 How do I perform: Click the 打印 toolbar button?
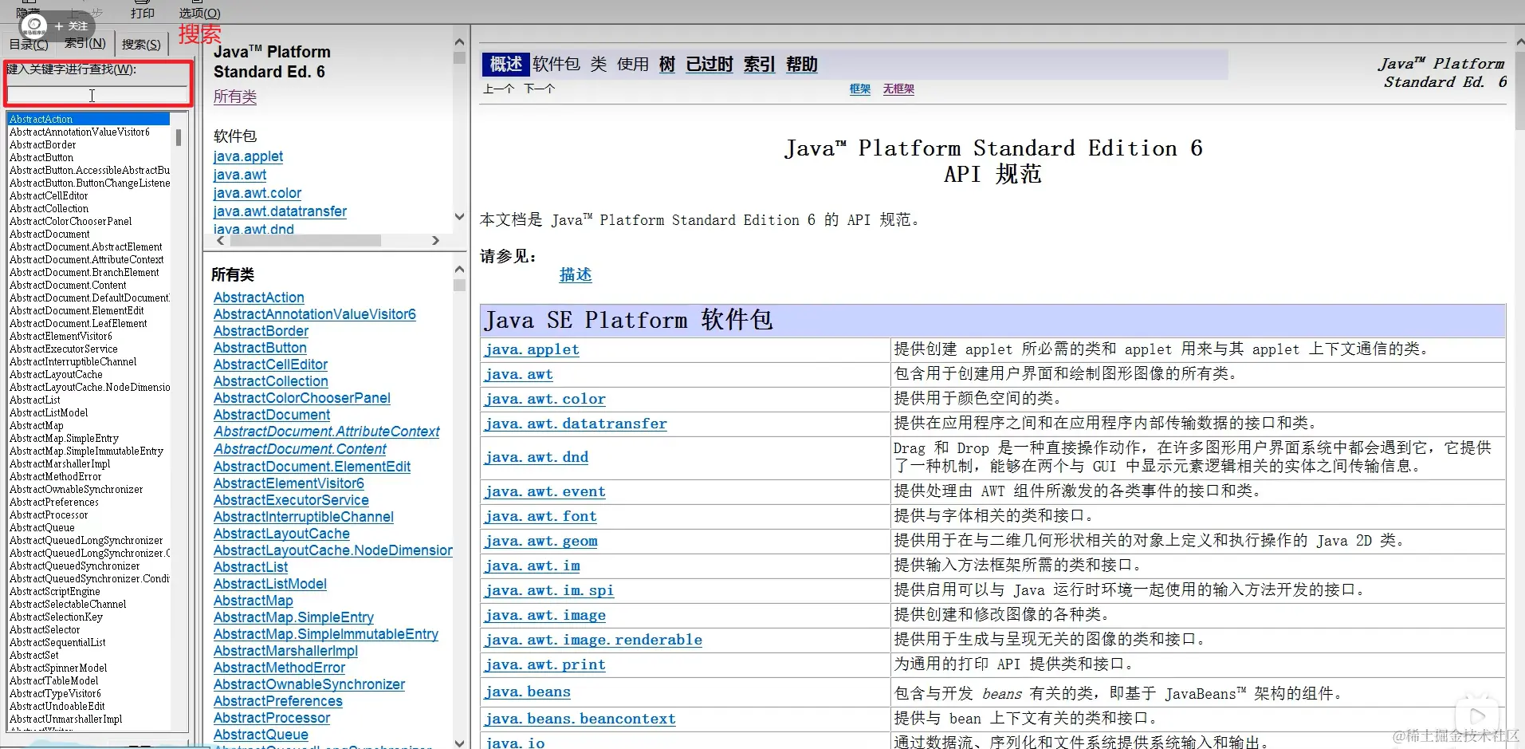point(143,11)
